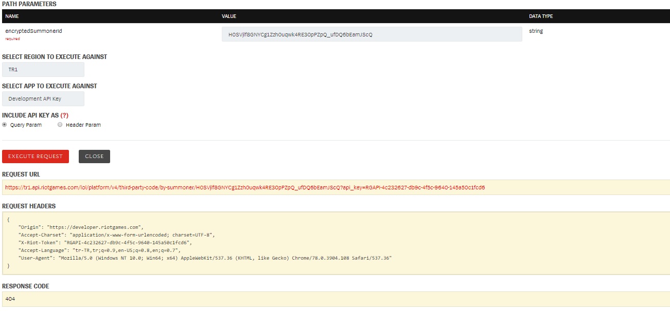
Task: Click the "Origin" header line
Action: pos(80,227)
